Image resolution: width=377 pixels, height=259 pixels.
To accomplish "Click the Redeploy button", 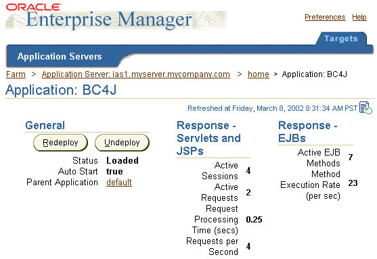I will [x=60, y=143].
